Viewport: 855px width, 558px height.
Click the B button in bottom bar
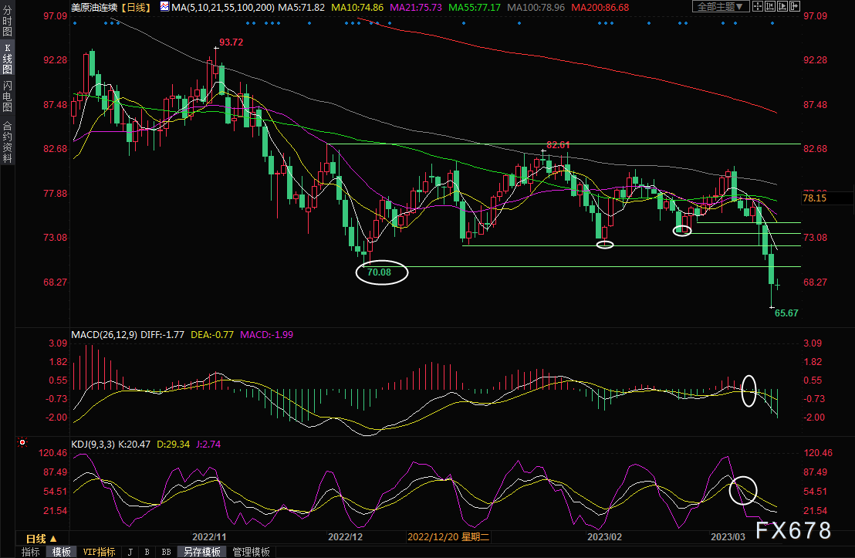coord(147,552)
